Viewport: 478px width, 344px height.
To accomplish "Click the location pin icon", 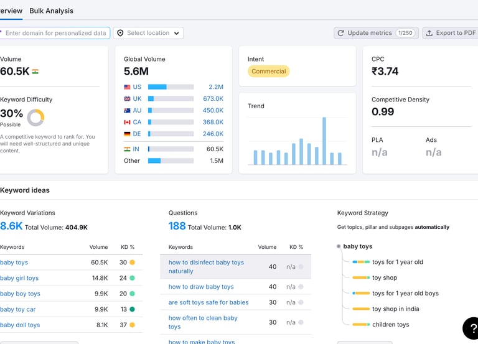I will (120, 33).
